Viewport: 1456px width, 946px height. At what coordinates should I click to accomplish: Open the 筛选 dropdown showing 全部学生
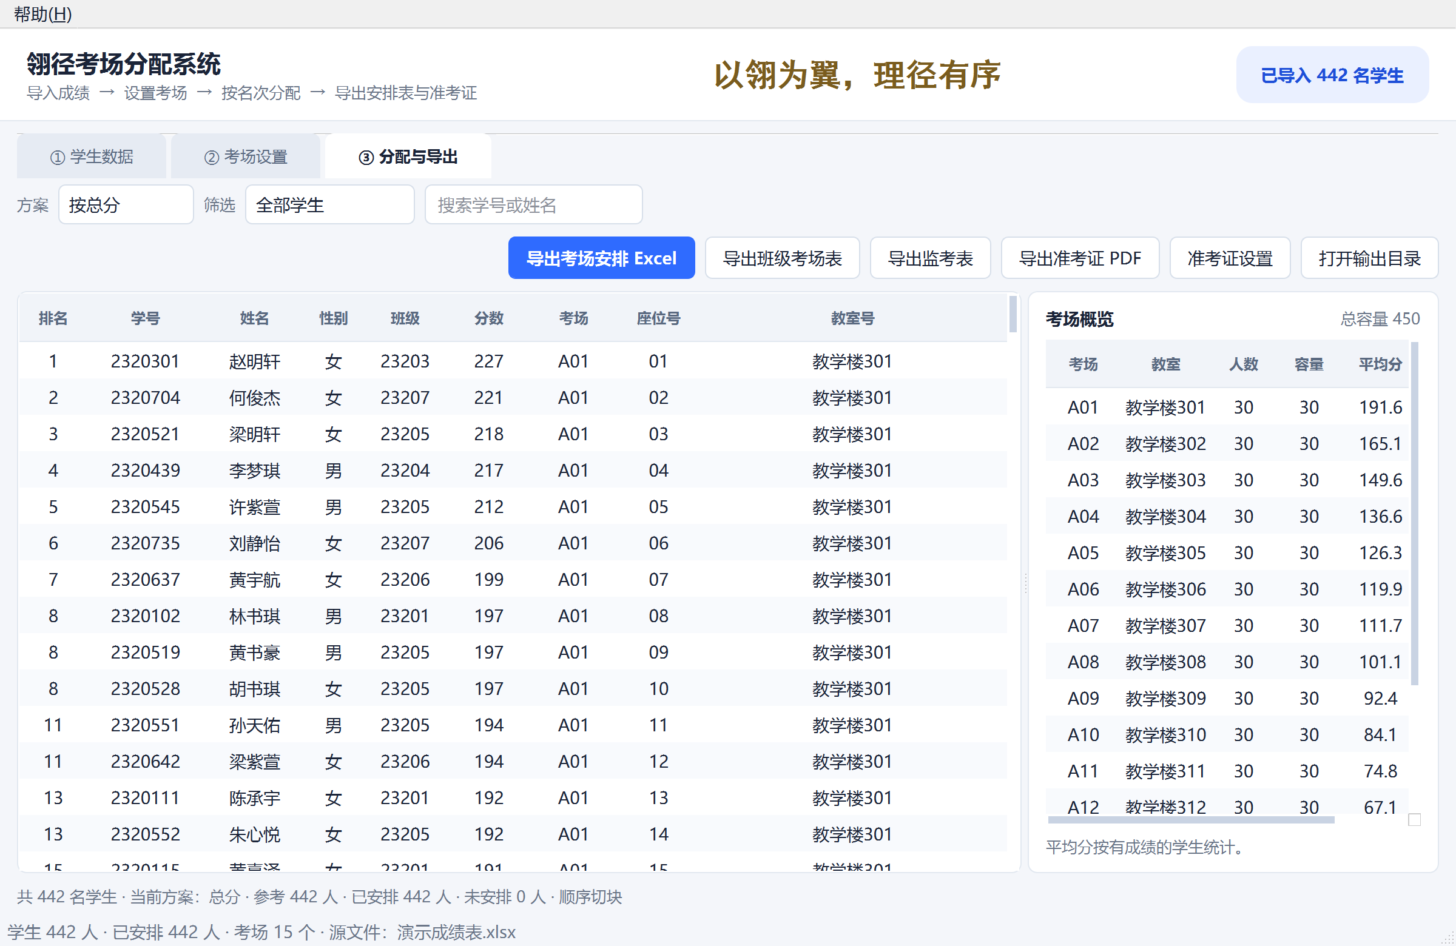pos(330,205)
